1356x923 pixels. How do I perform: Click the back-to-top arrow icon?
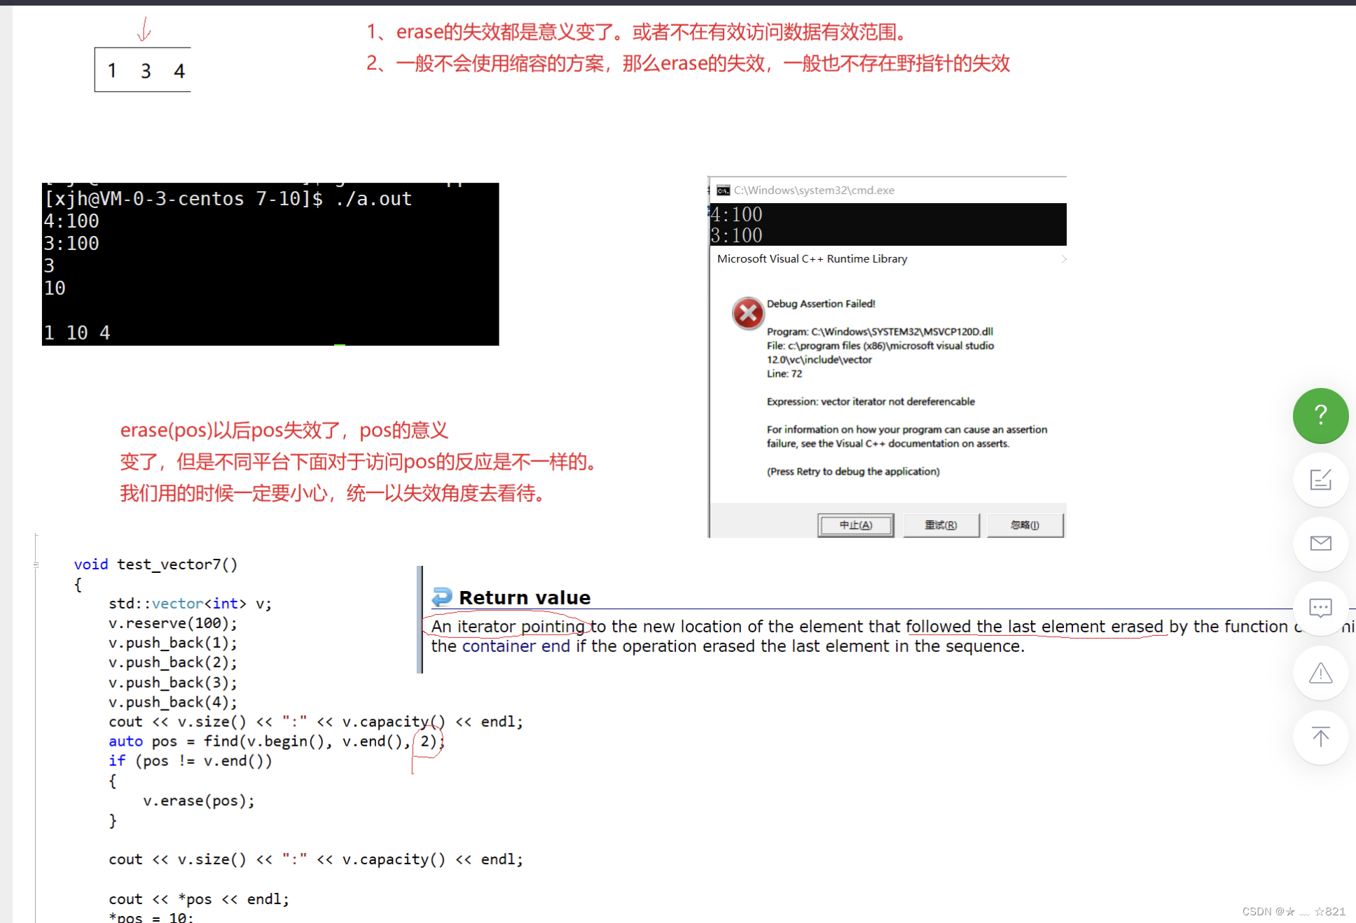(1320, 737)
